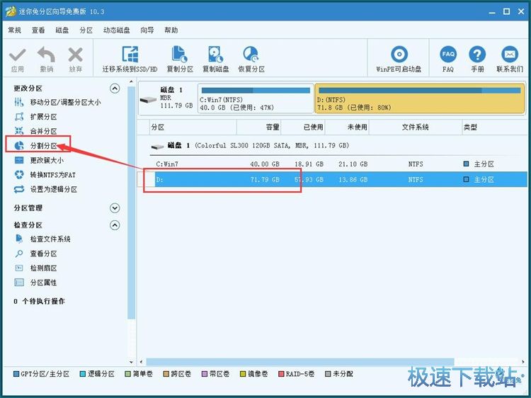Open the General (常规) menu
This screenshot has height=398, width=531.
[x=15, y=30]
